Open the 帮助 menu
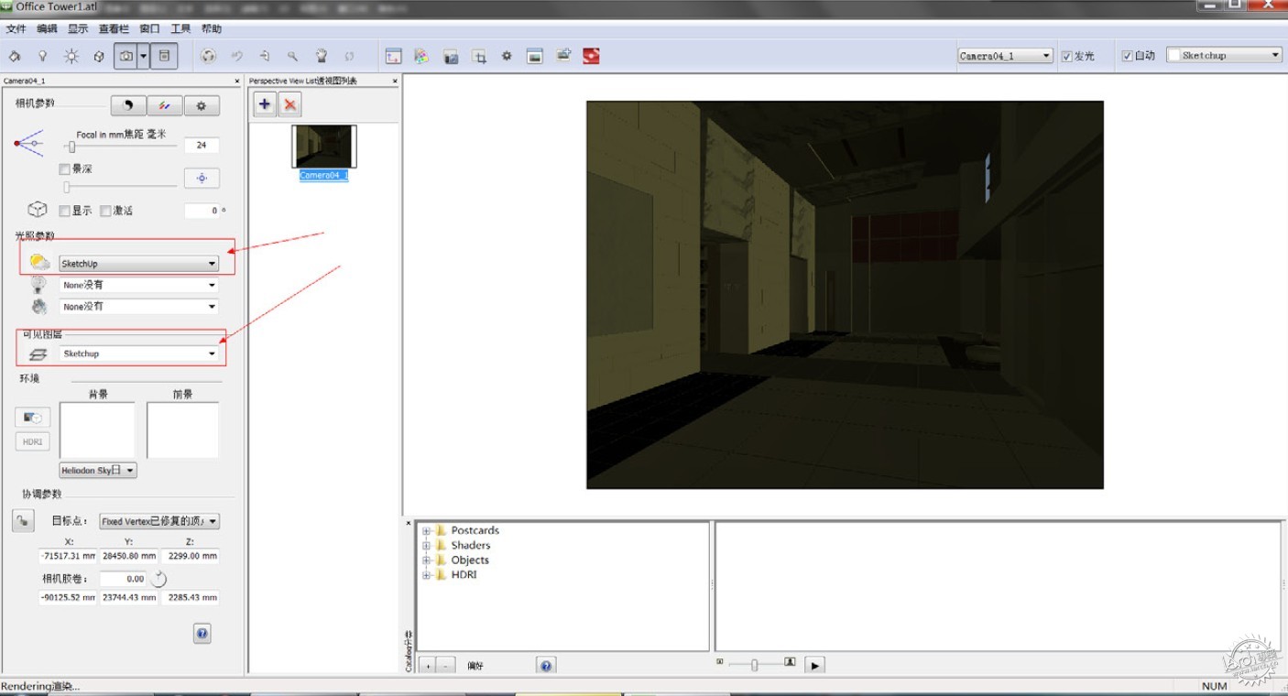This screenshot has width=1288, height=696. click(x=212, y=29)
